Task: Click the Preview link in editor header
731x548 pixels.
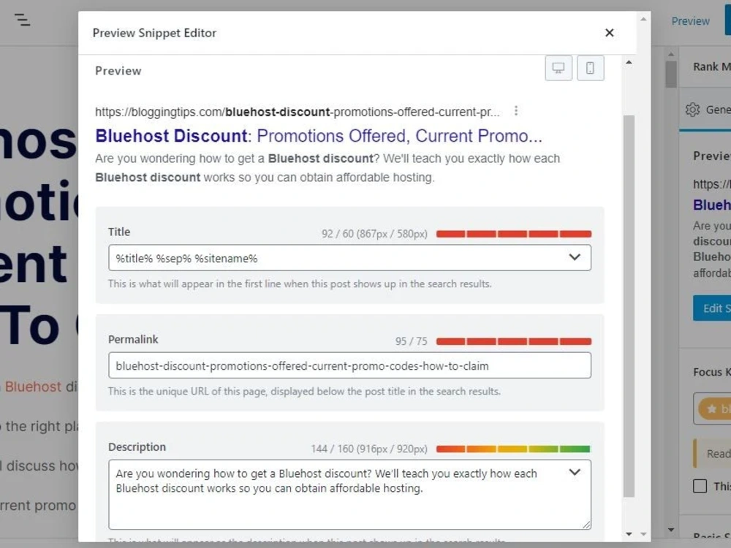Action: click(690, 21)
